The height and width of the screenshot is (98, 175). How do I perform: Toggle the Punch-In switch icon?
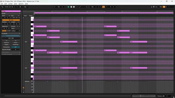click(x=101, y=7)
